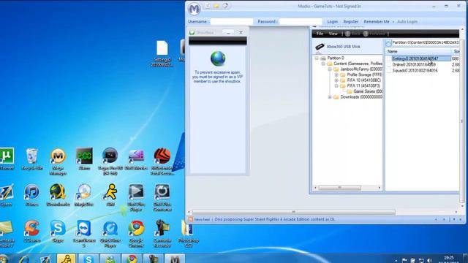Open the File menu in device explorer

(320, 34)
